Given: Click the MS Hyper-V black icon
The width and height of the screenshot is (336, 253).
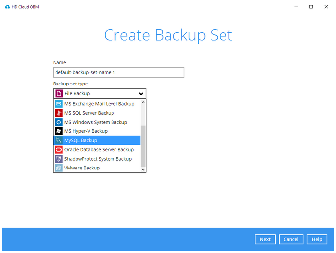Looking at the screenshot, I should click(58, 131).
